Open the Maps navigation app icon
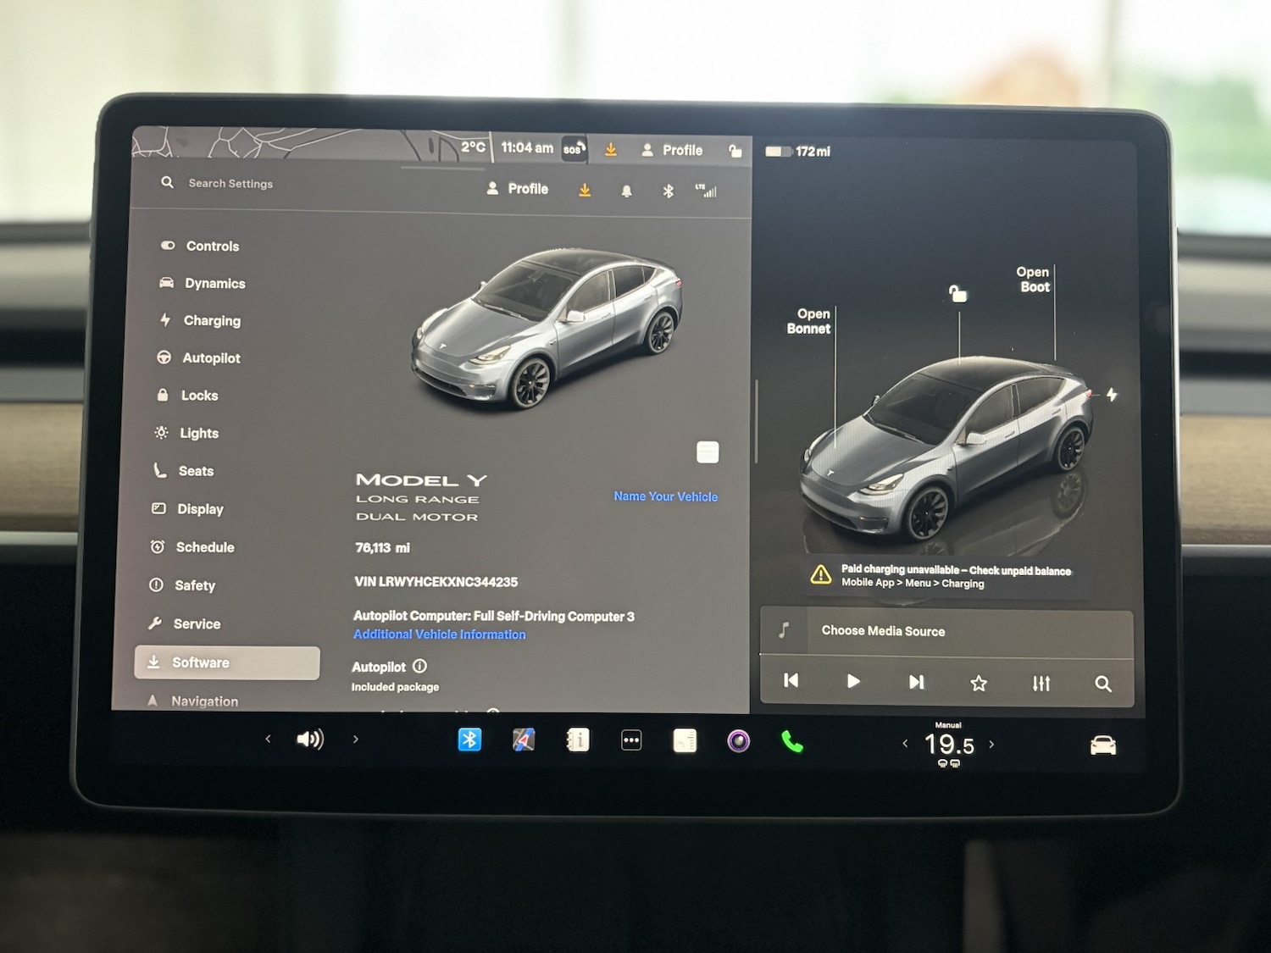1271x953 pixels. point(523,740)
